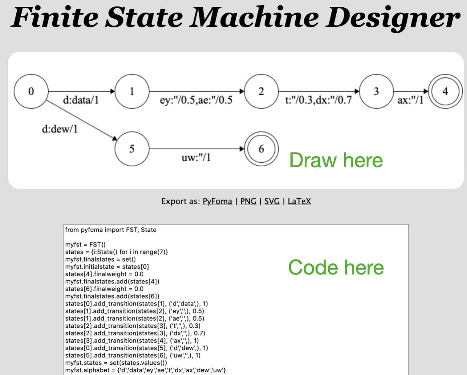This screenshot has width=467, height=375.
Task: Click the 'myfst.finalstates = set()' line
Action: tap(100, 259)
